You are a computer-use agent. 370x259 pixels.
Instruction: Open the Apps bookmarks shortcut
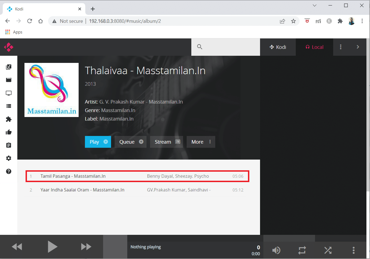[14, 32]
